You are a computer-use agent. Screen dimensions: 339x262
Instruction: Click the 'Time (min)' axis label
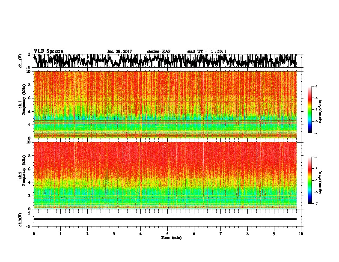coord(171,238)
